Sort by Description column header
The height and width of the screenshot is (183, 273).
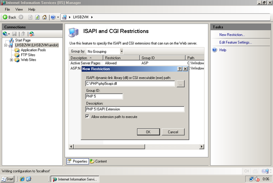click(x=86, y=58)
